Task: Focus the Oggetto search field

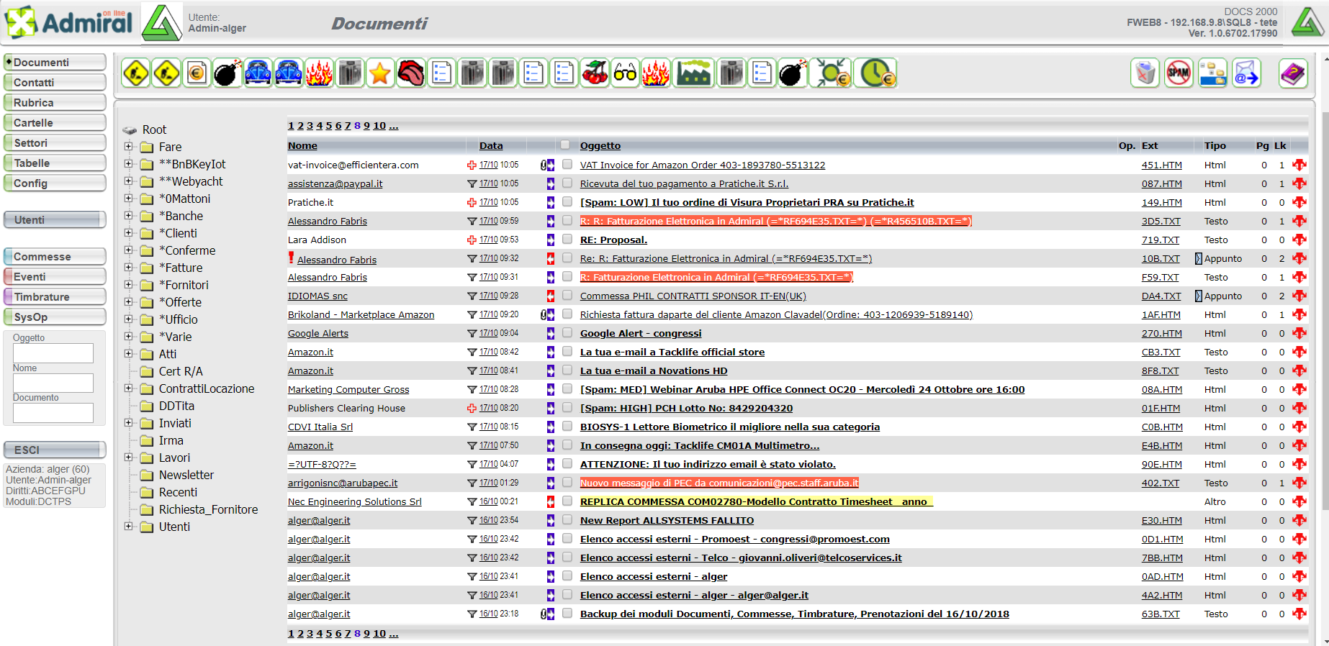Action: point(53,353)
